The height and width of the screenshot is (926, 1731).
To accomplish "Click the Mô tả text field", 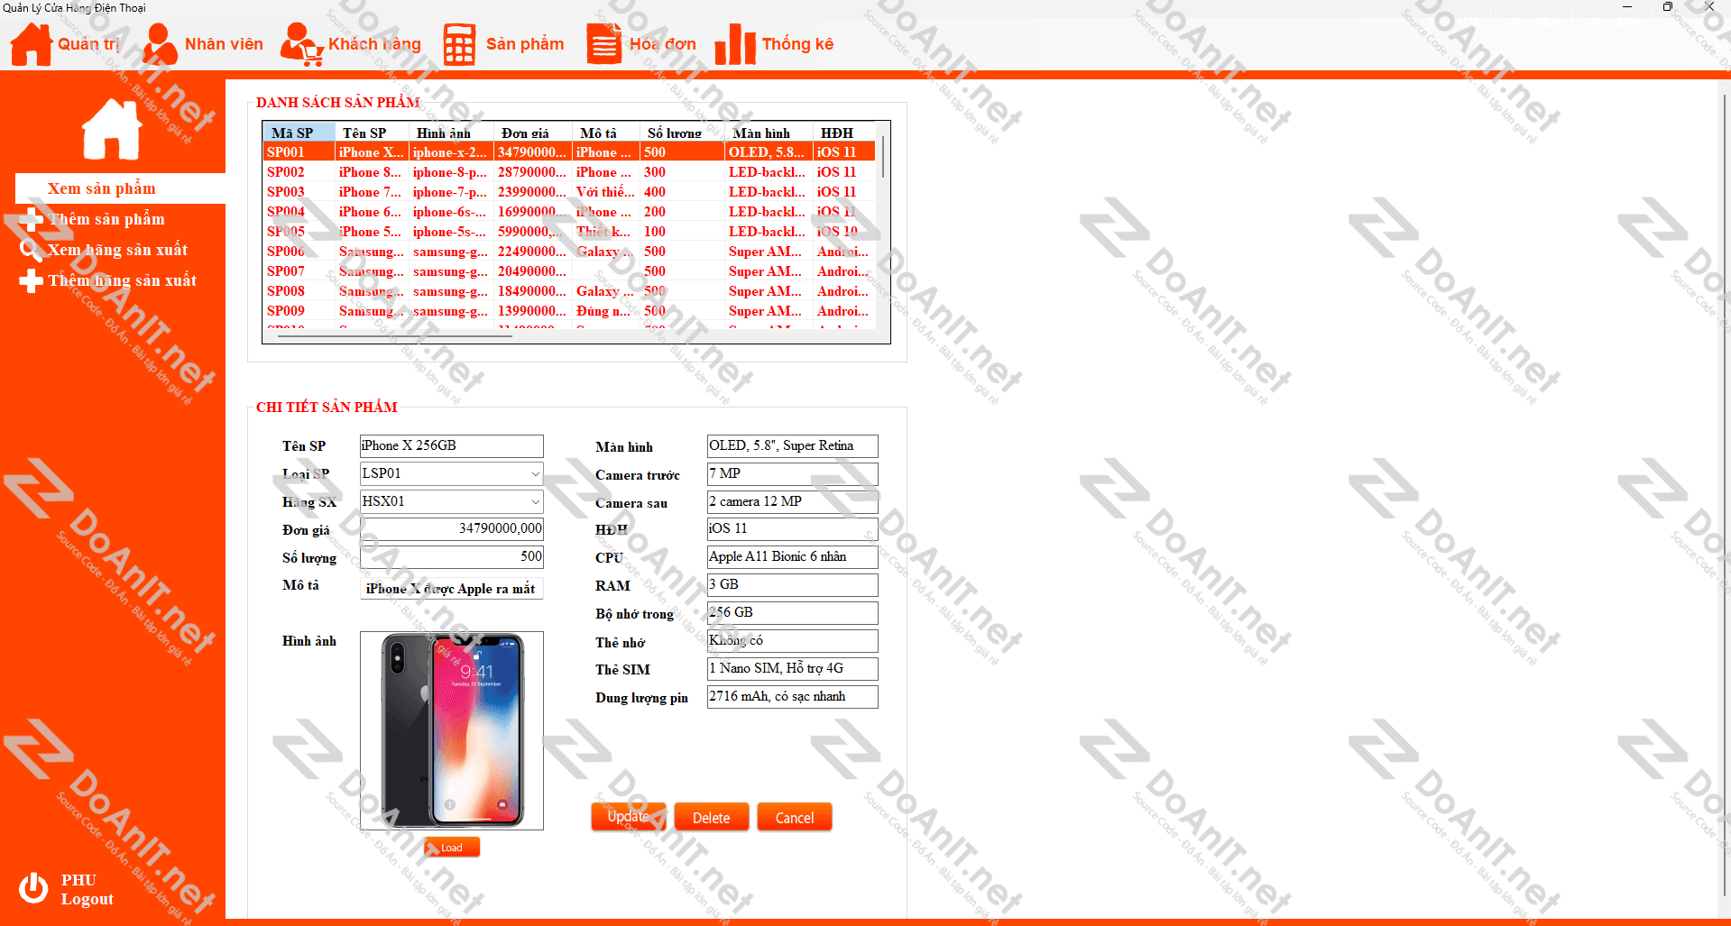I will click(x=452, y=589).
